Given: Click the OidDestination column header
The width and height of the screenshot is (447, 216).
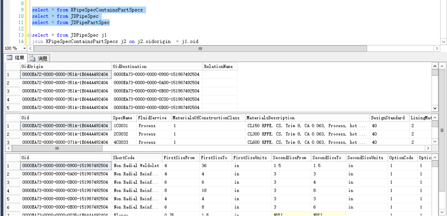Looking at the screenshot, I should pos(157,66).
